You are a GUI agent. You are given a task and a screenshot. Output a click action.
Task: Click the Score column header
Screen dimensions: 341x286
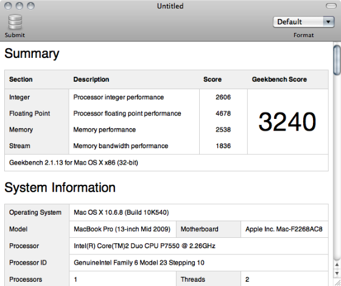pos(213,79)
